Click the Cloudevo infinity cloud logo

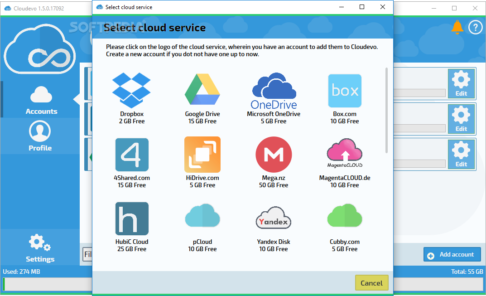(40, 49)
